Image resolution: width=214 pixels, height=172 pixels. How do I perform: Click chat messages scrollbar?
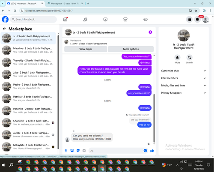point(154,118)
